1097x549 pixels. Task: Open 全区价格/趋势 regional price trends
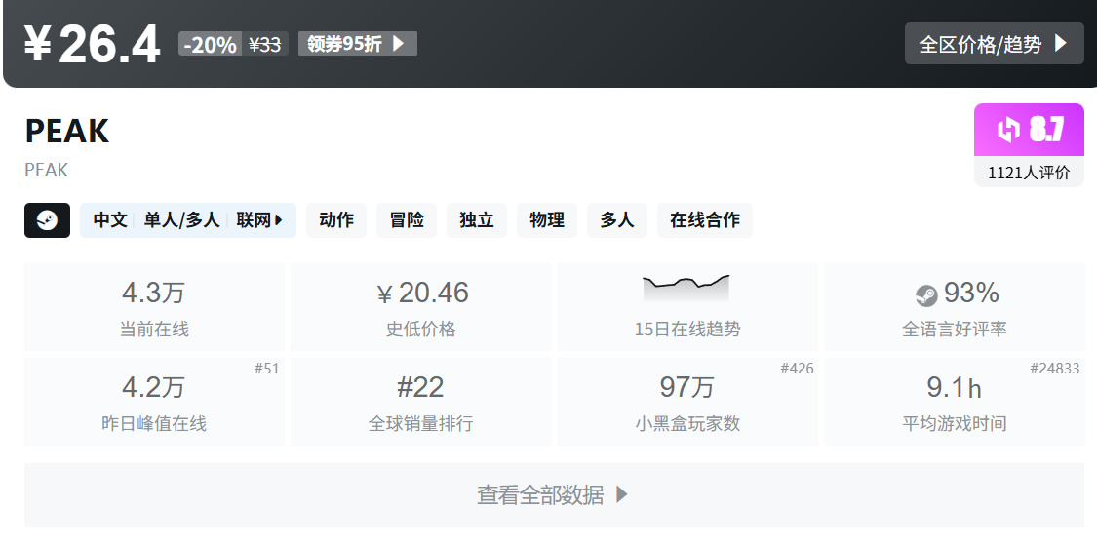point(995,43)
